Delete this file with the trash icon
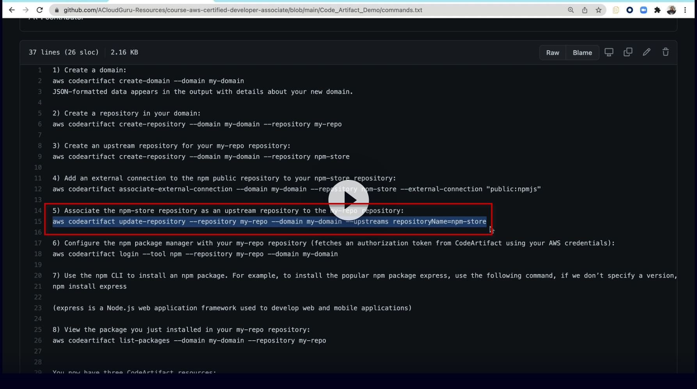Viewport: 697px width, 389px height. [666, 52]
